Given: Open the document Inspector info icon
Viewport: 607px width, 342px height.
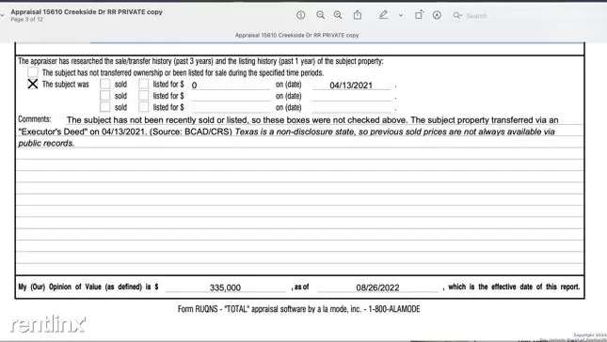Looking at the screenshot, I should (x=301, y=15).
